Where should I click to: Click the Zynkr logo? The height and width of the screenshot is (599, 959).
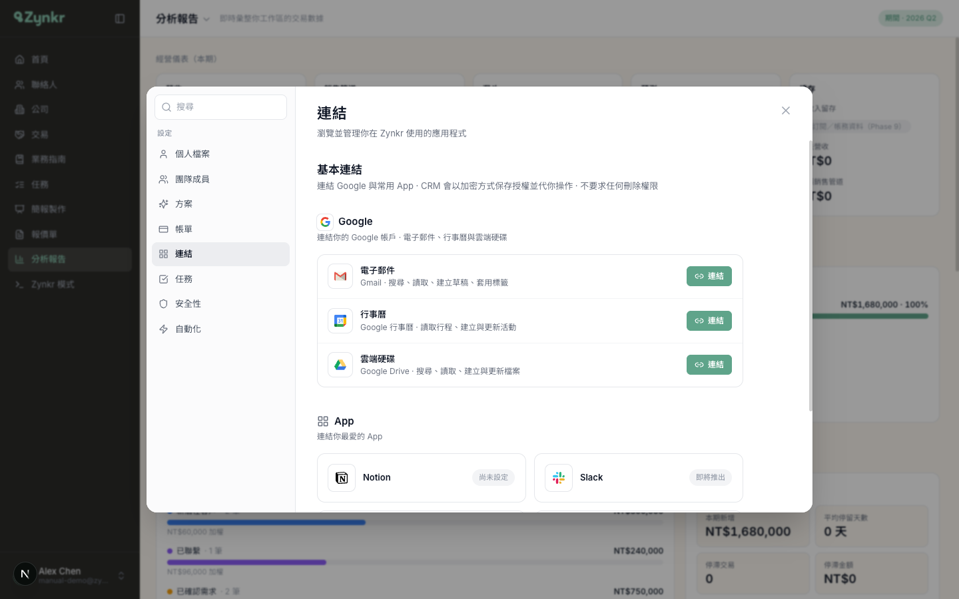39,18
